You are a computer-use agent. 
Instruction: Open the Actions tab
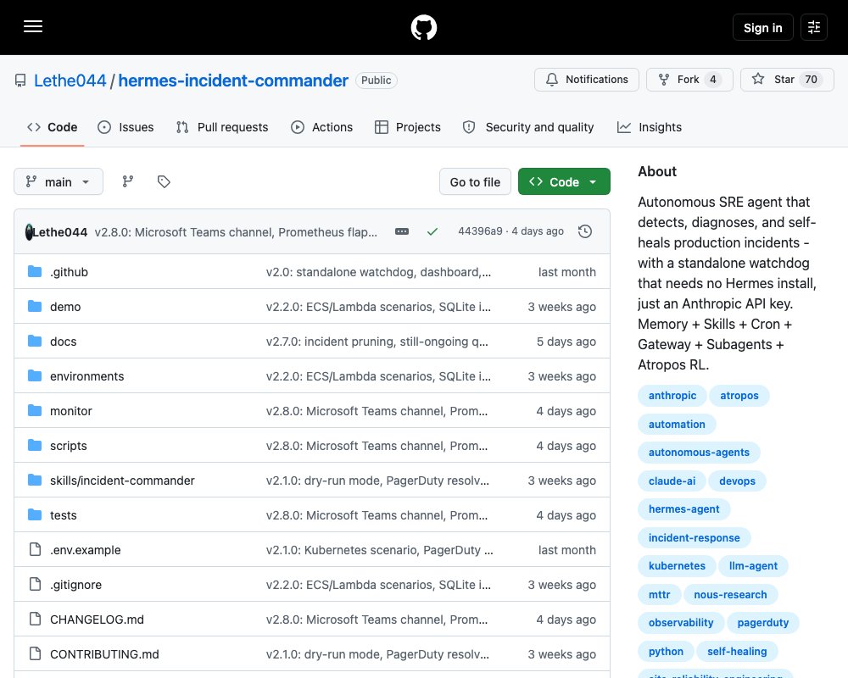tap(321, 127)
